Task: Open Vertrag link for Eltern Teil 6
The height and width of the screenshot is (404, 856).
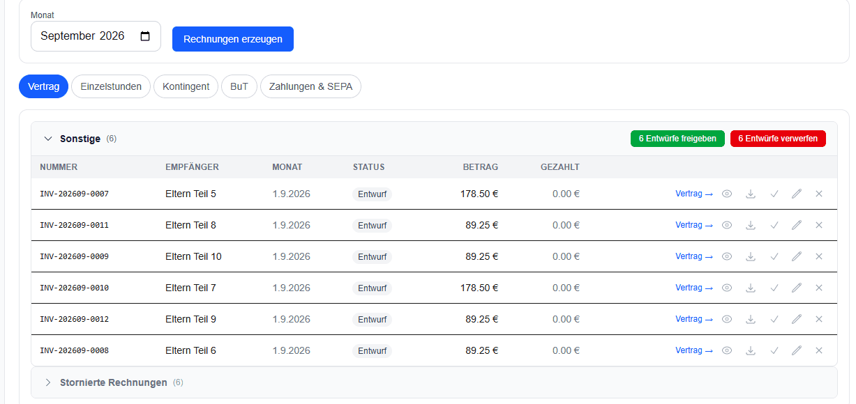Action: (694, 350)
